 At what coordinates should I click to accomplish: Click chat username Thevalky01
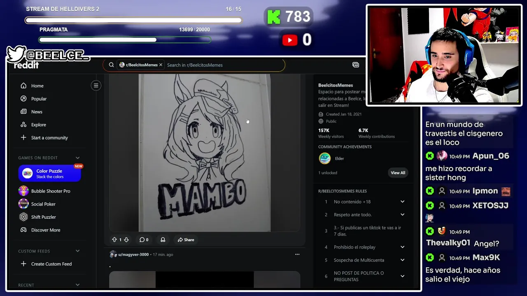(x=448, y=243)
